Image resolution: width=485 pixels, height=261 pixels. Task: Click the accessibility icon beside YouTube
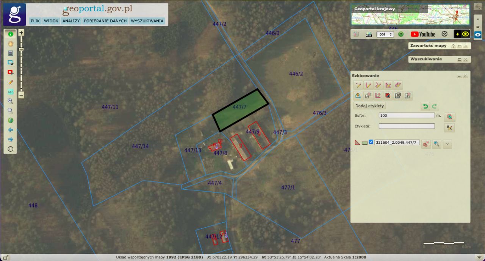click(445, 34)
